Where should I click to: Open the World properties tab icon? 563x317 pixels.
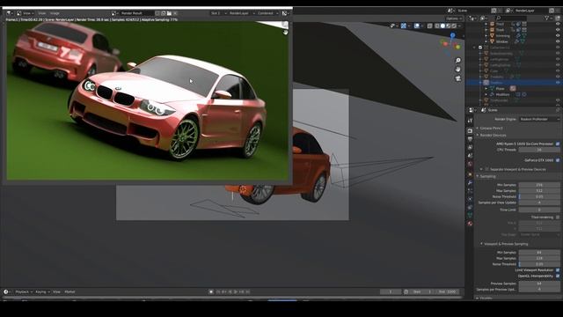tap(470, 165)
